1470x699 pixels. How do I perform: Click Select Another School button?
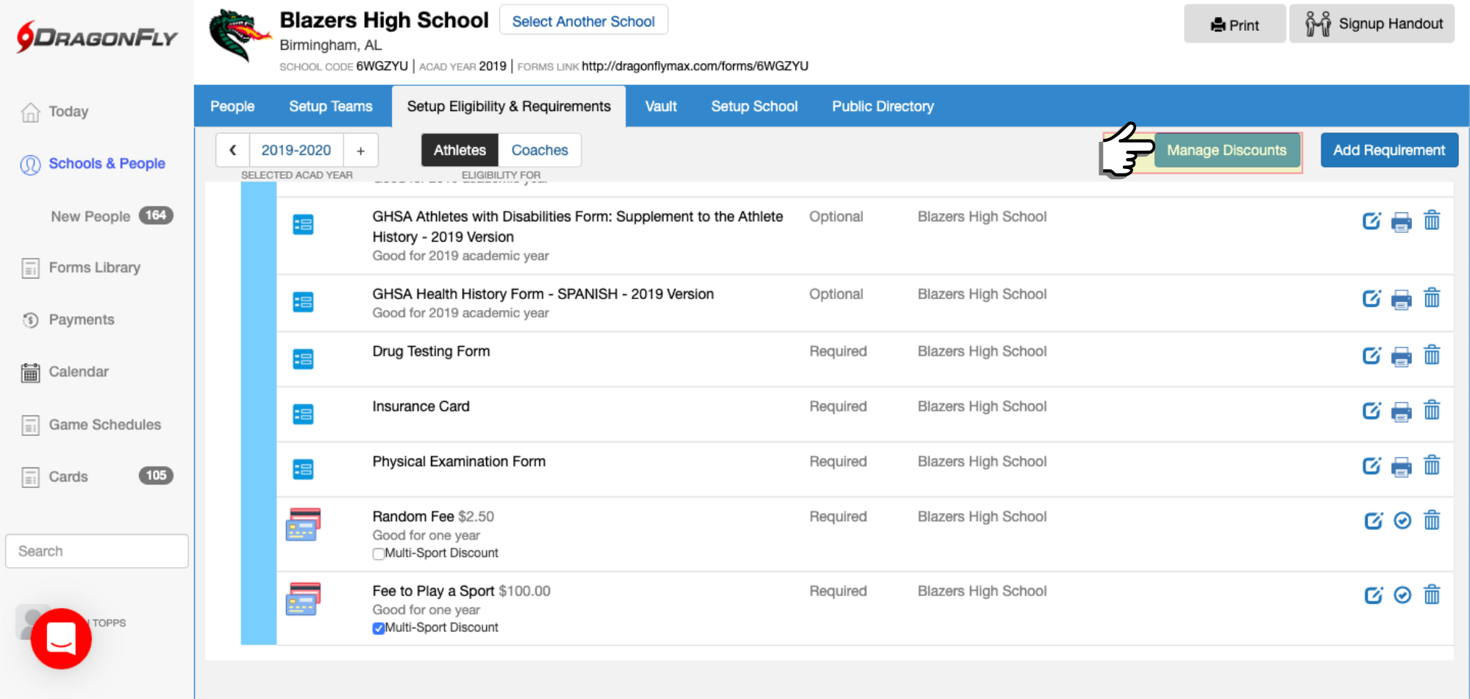[583, 21]
